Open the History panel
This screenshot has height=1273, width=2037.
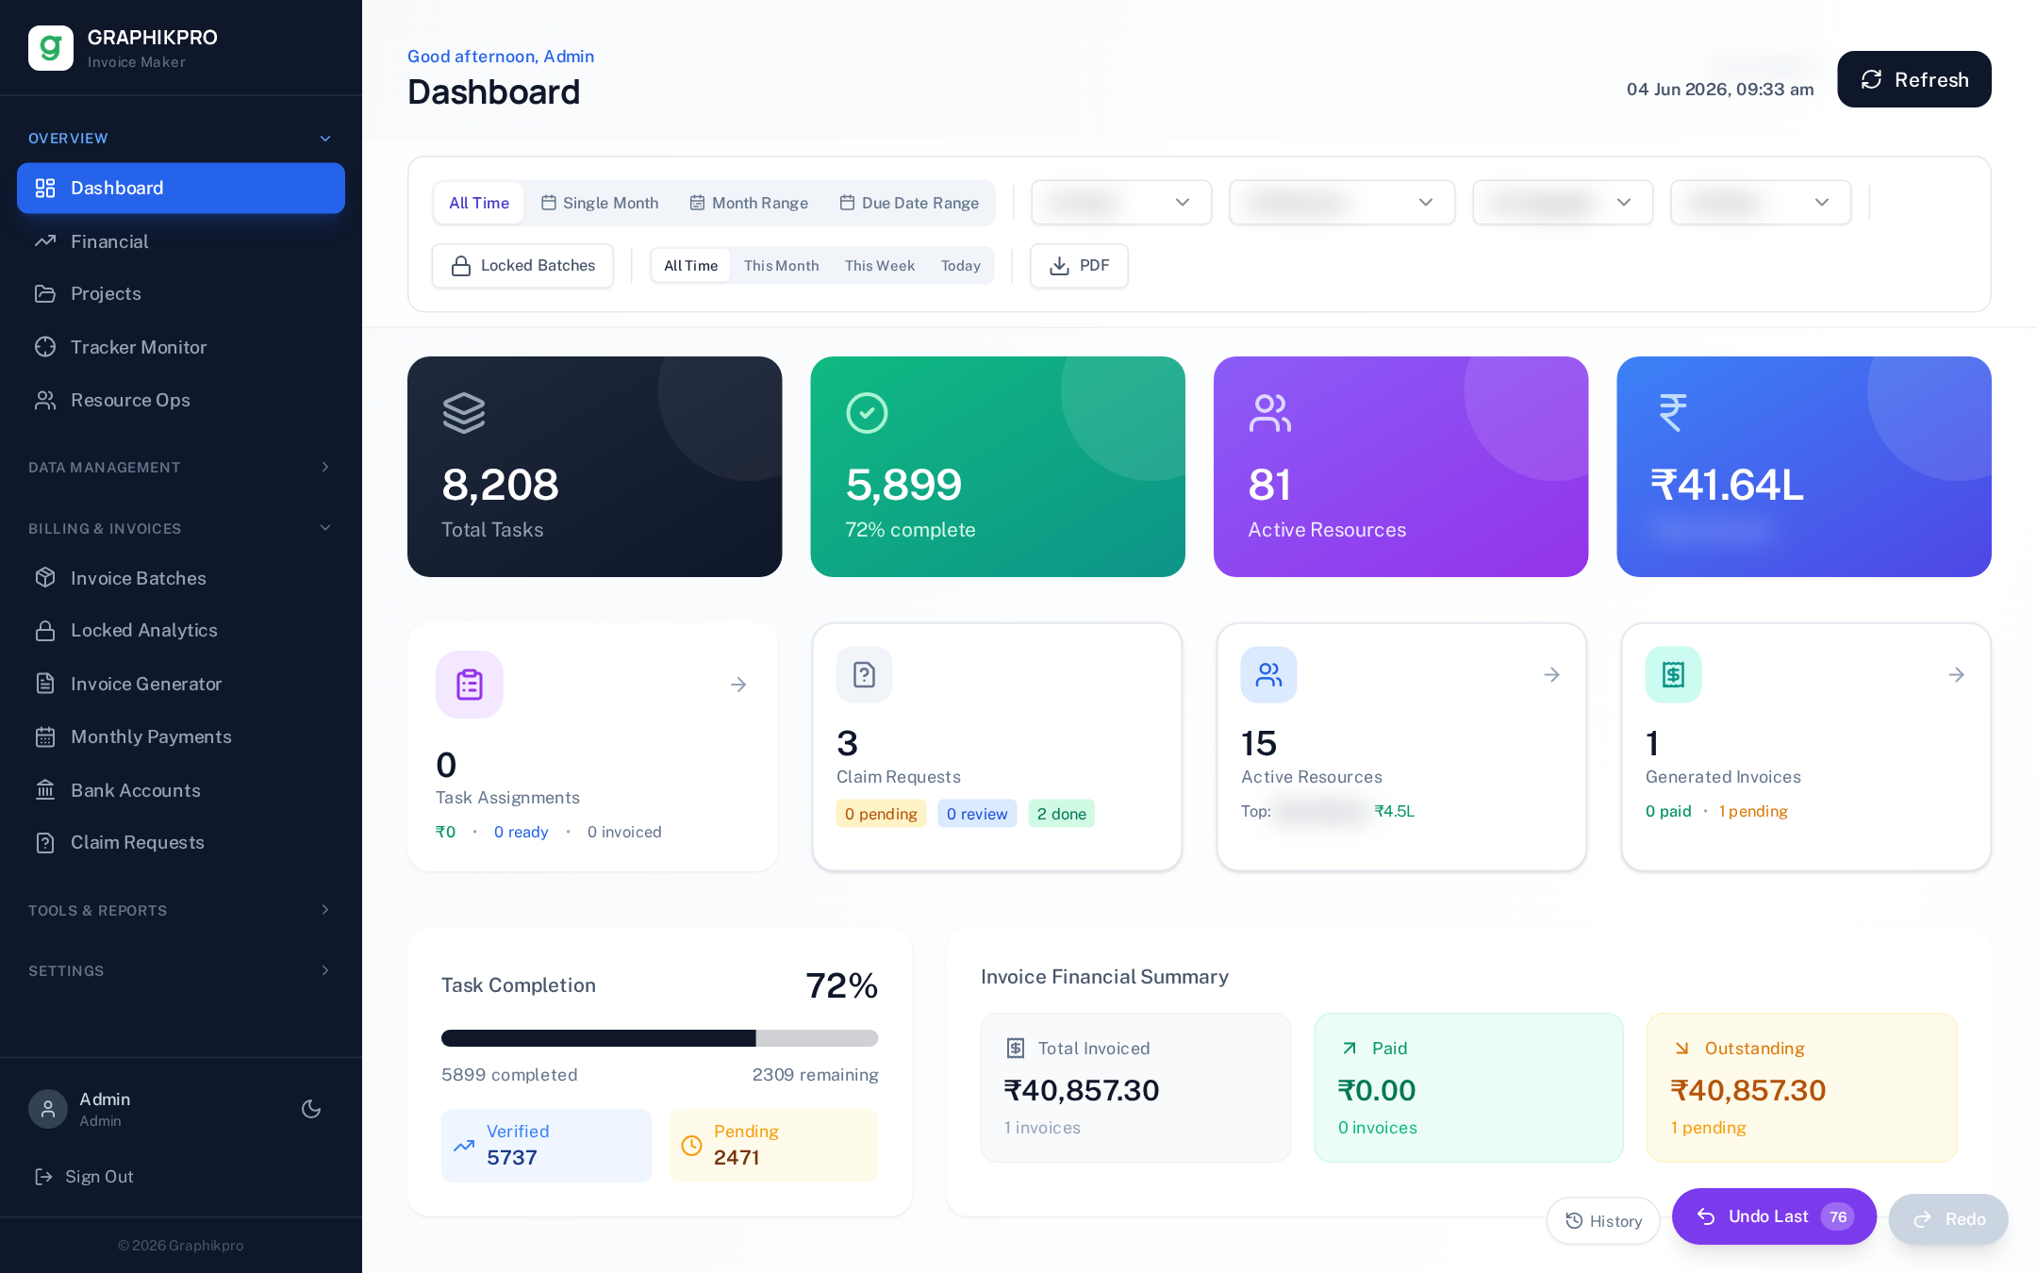tap(1603, 1221)
